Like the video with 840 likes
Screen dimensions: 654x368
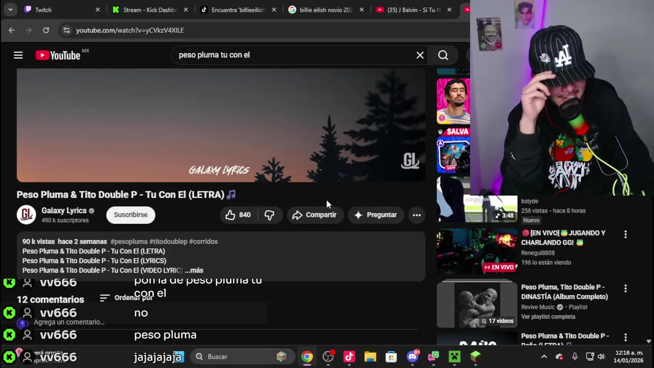[x=238, y=215]
